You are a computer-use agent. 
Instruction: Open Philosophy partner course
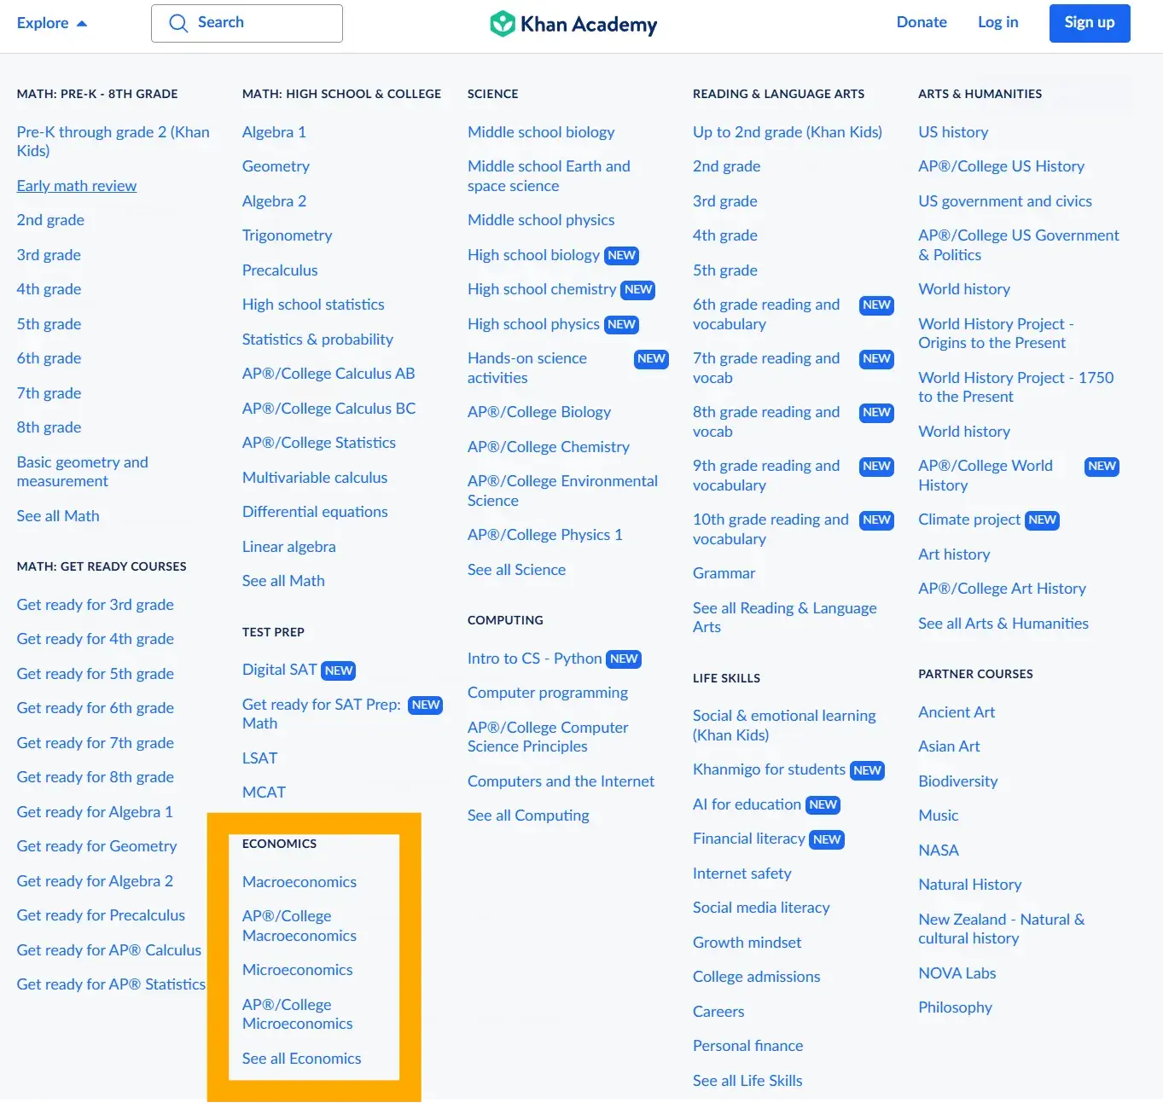pyautogui.click(x=955, y=1007)
